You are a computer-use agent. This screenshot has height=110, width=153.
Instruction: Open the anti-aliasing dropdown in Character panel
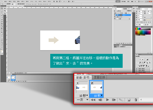coord(148,25)
